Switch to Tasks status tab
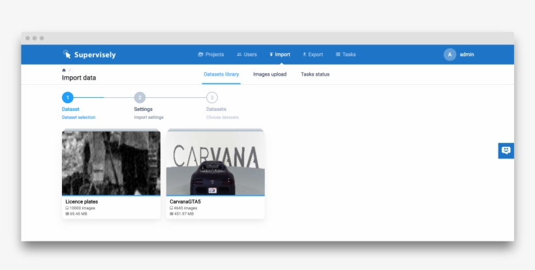 (x=315, y=74)
